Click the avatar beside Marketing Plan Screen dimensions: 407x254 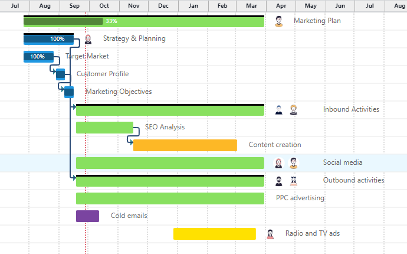coord(278,21)
